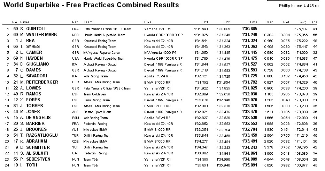
Task: Click rider name HAYDEN
Action: click(x=34, y=58)
